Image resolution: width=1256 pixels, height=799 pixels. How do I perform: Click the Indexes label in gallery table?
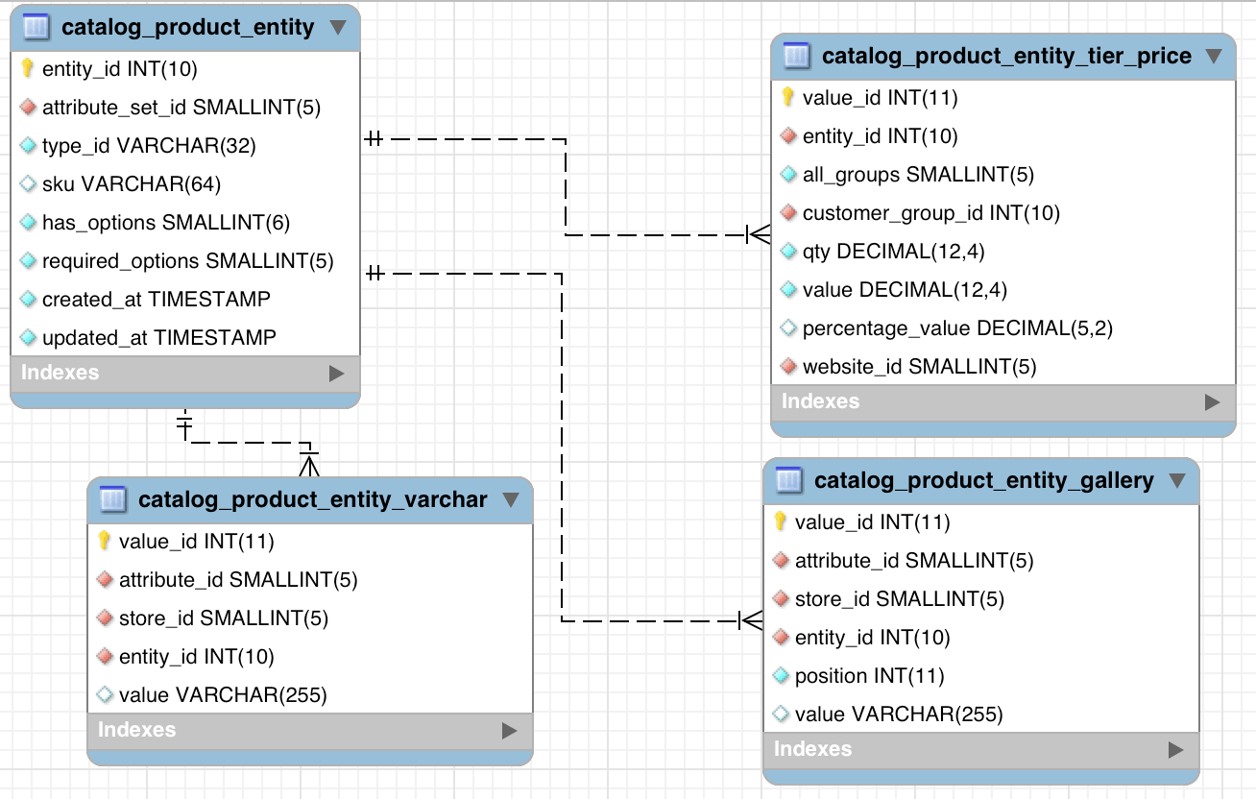pyautogui.click(x=813, y=749)
